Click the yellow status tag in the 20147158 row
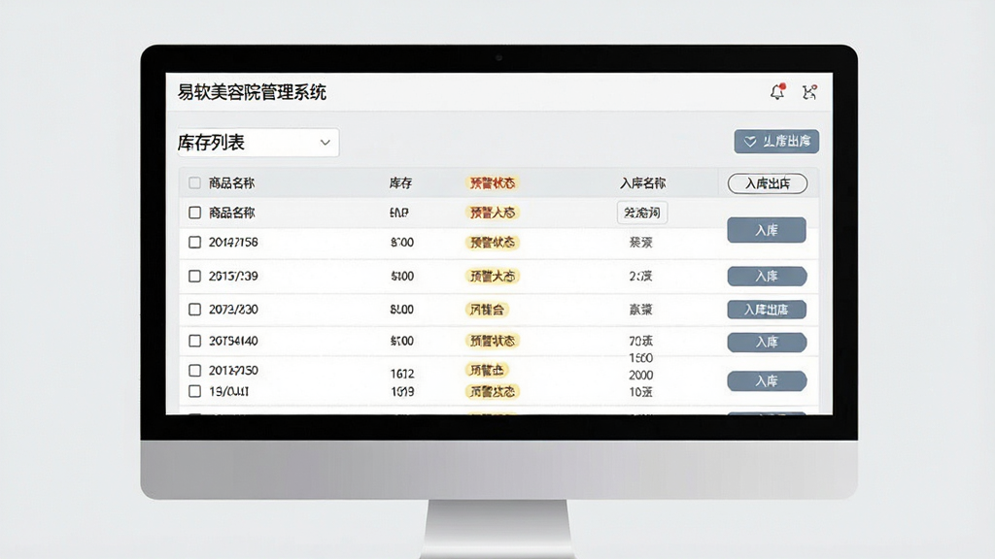This screenshot has width=995, height=559. coord(493,243)
